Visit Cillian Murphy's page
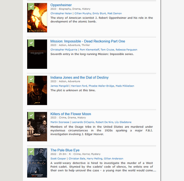The image size is (184, 181). click(x=83, y=13)
